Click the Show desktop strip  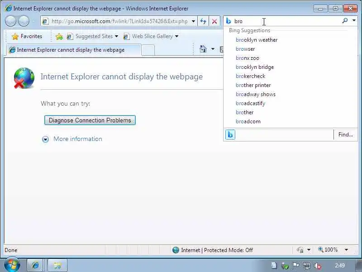[x=359, y=265]
